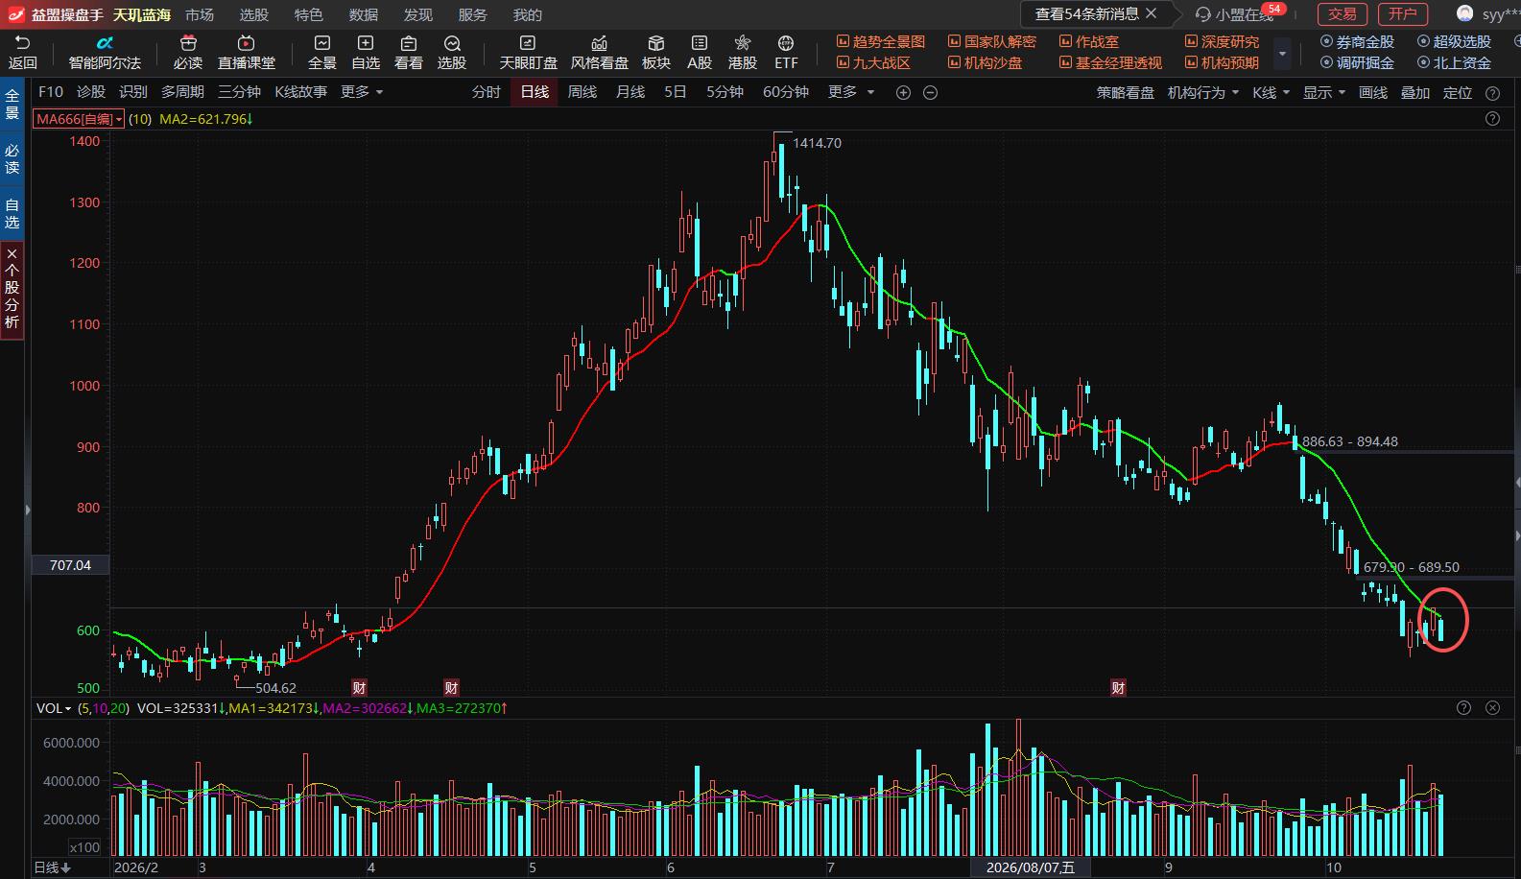The height and width of the screenshot is (879, 1521).
Task: Click the 开户 open account button
Action: (x=1403, y=13)
